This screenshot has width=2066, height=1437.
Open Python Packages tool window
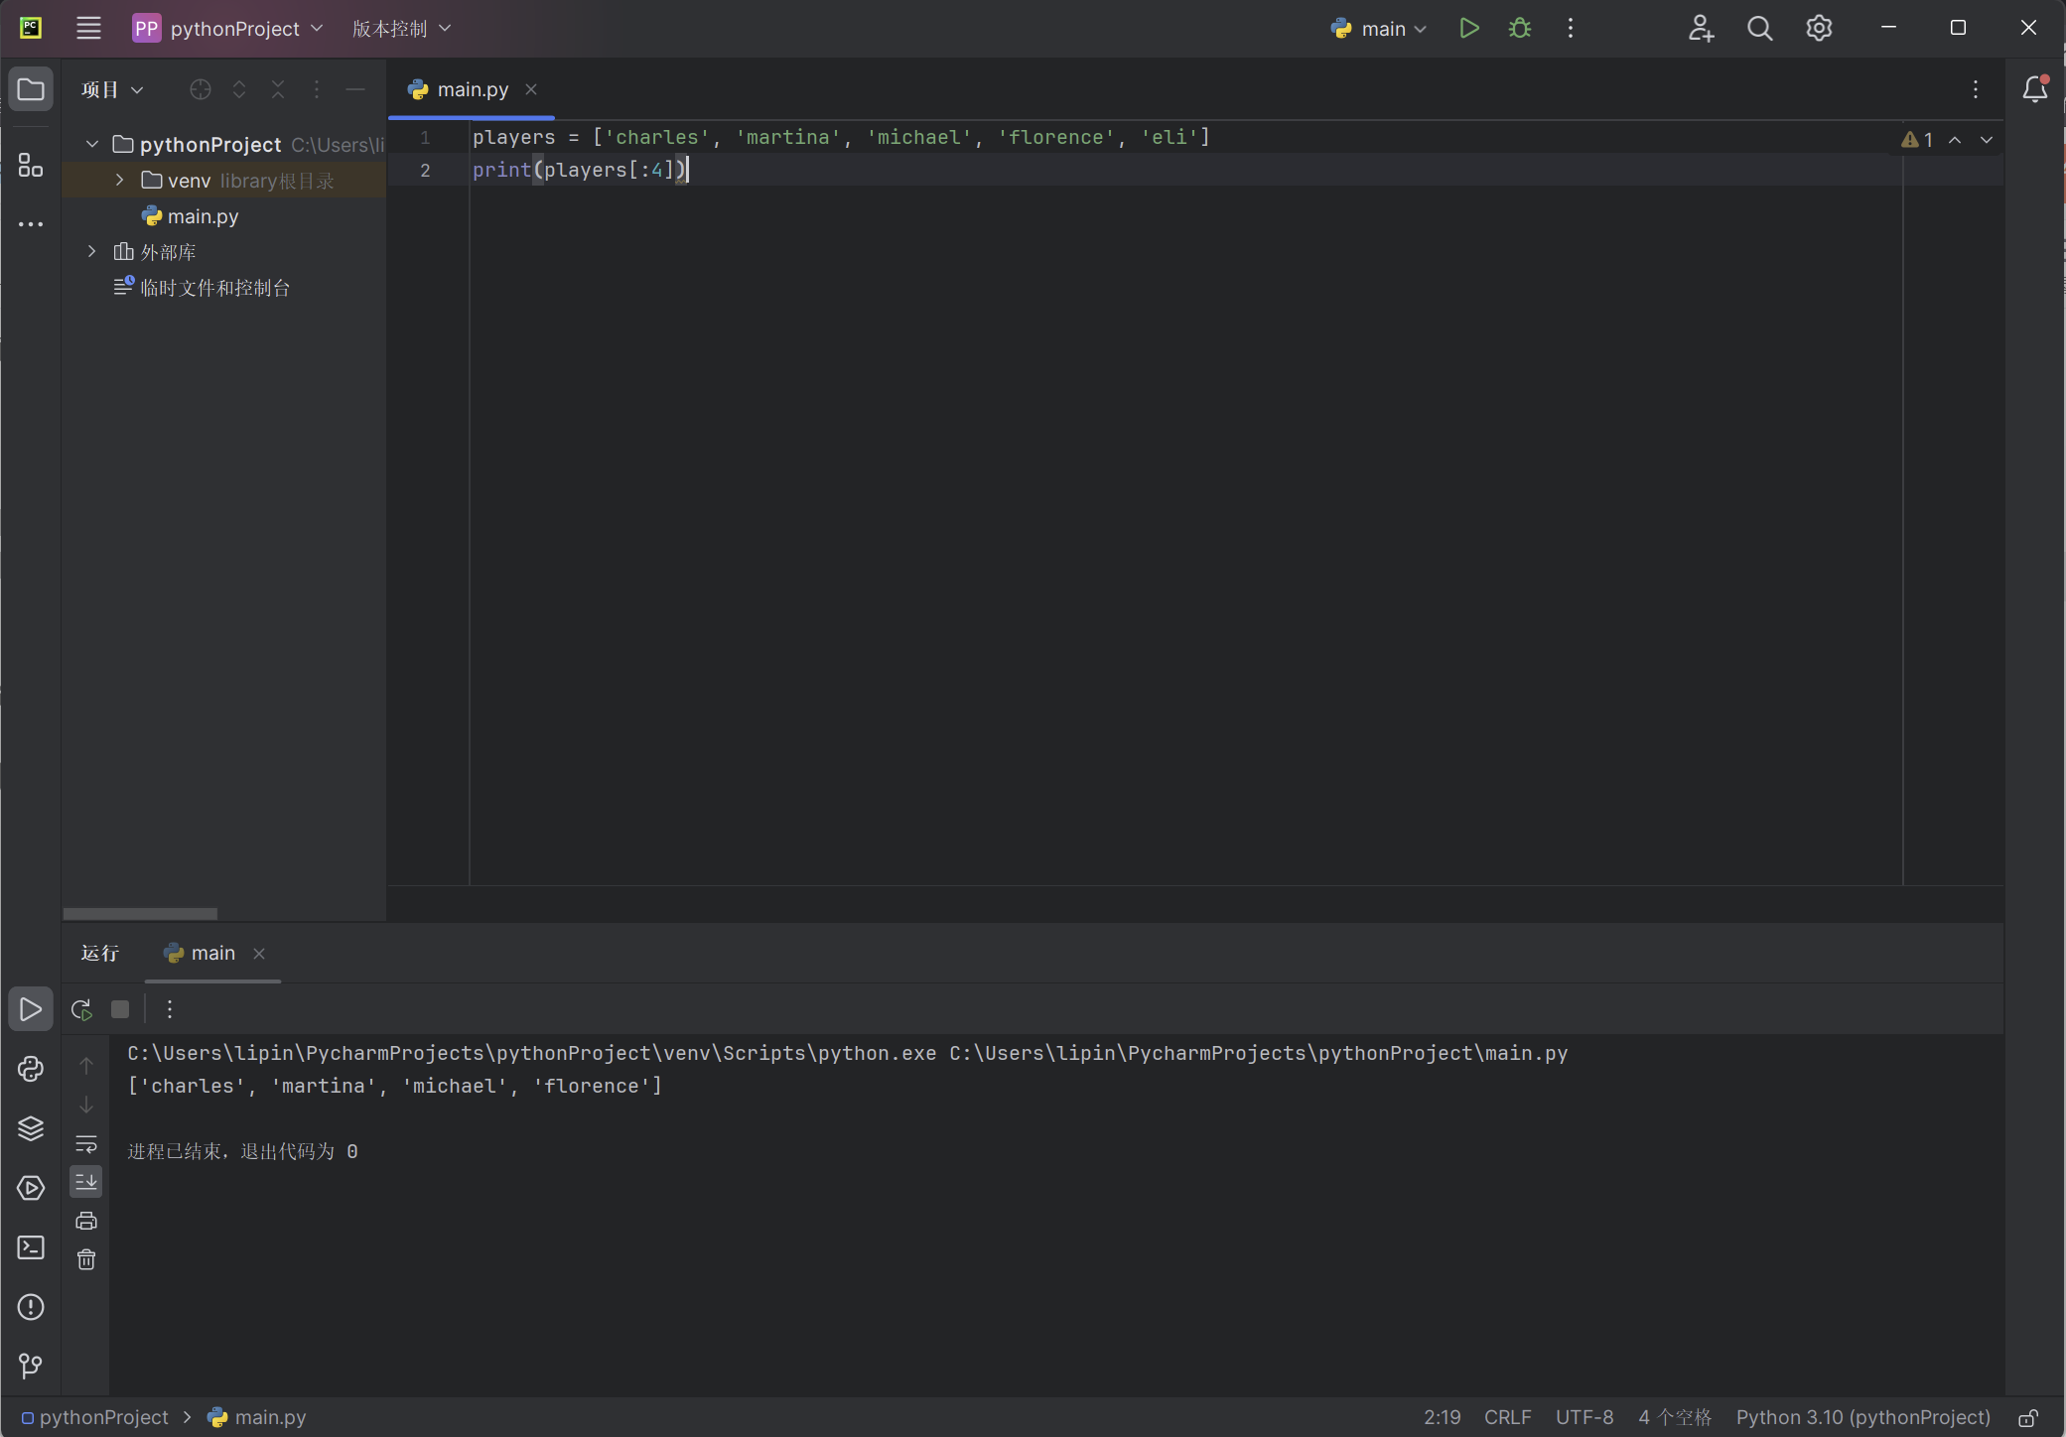point(31,1128)
